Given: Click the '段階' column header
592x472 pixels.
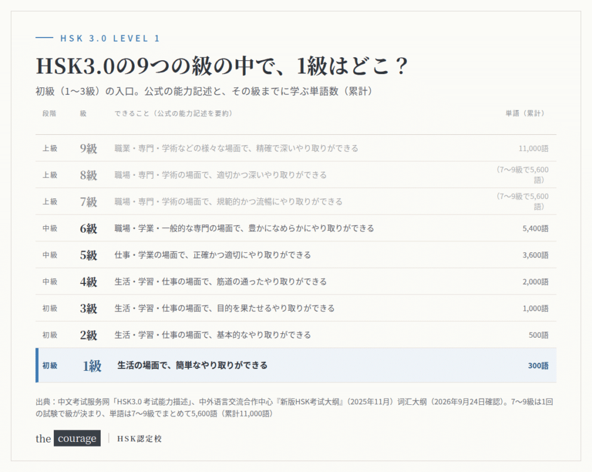Looking at the screenshot, I should coord(50,113).
